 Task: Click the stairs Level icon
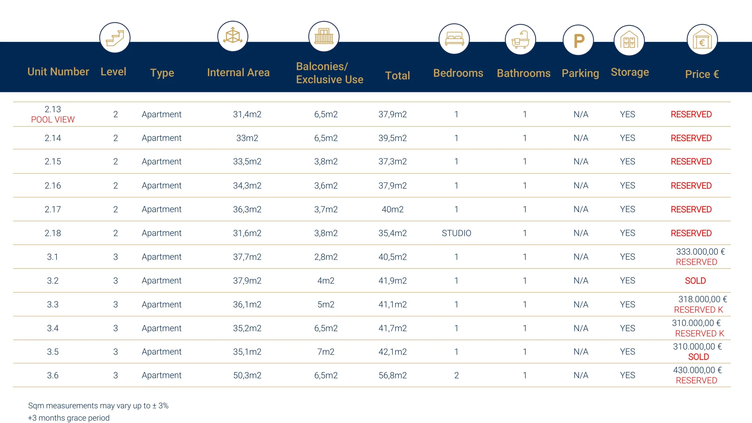115,38
